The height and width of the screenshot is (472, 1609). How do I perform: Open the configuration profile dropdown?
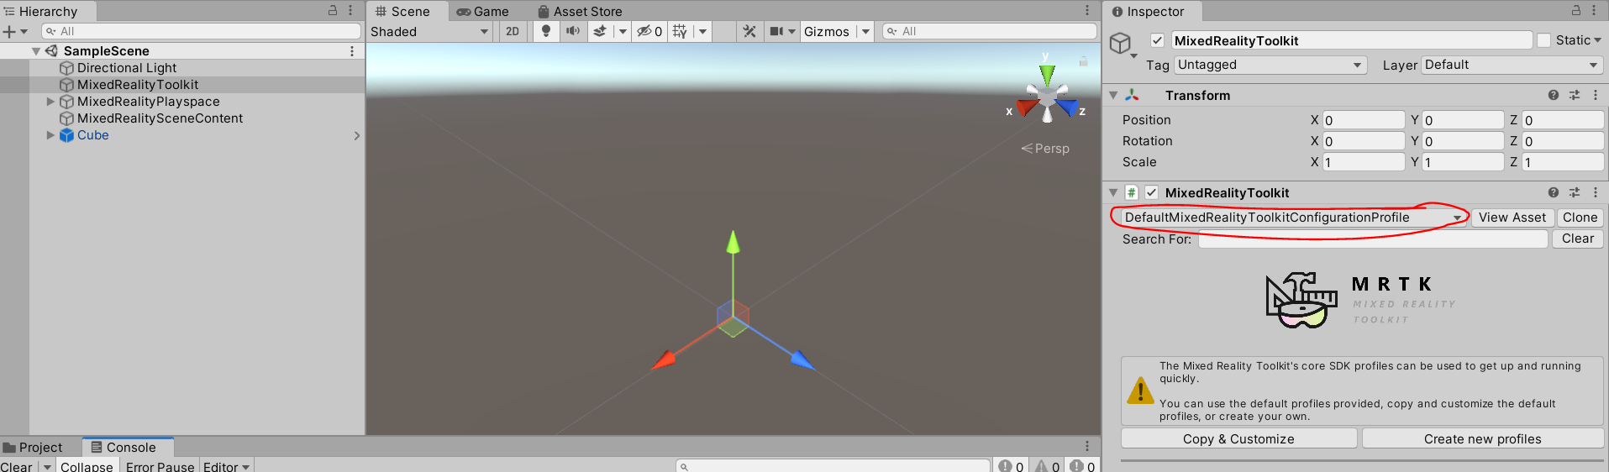[x=1292, y=218]
